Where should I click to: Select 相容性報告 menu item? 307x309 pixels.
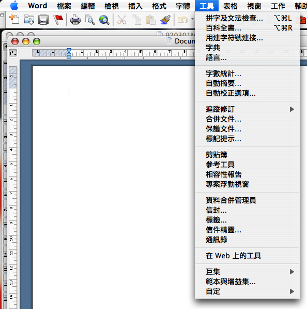point(247,174)
